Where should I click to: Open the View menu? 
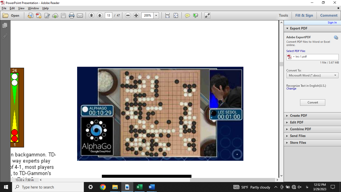pyautogui.click(x=21, y=8)
